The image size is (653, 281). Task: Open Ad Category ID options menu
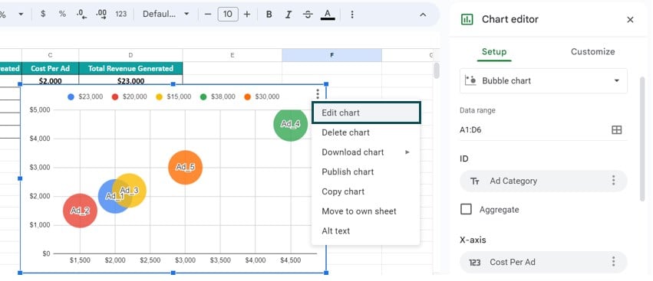(613, 181)
